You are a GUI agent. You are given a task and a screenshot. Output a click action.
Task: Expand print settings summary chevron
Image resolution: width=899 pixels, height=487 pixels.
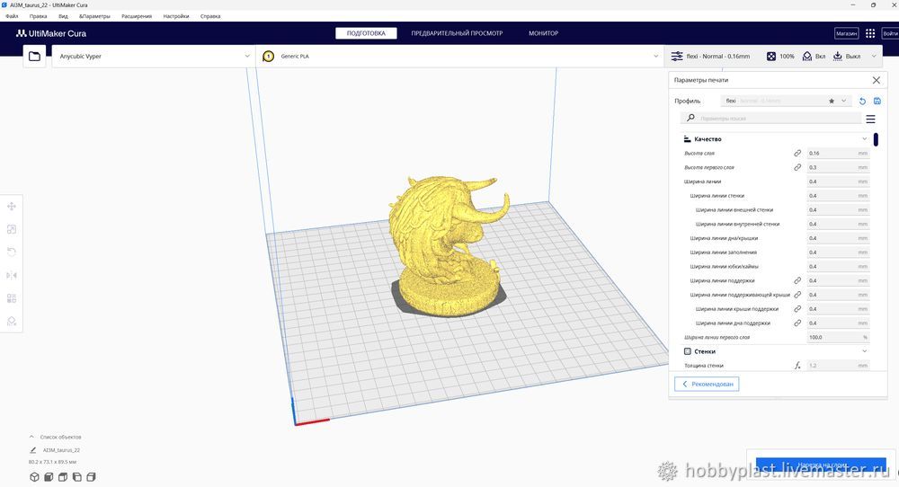coord(874,56)
